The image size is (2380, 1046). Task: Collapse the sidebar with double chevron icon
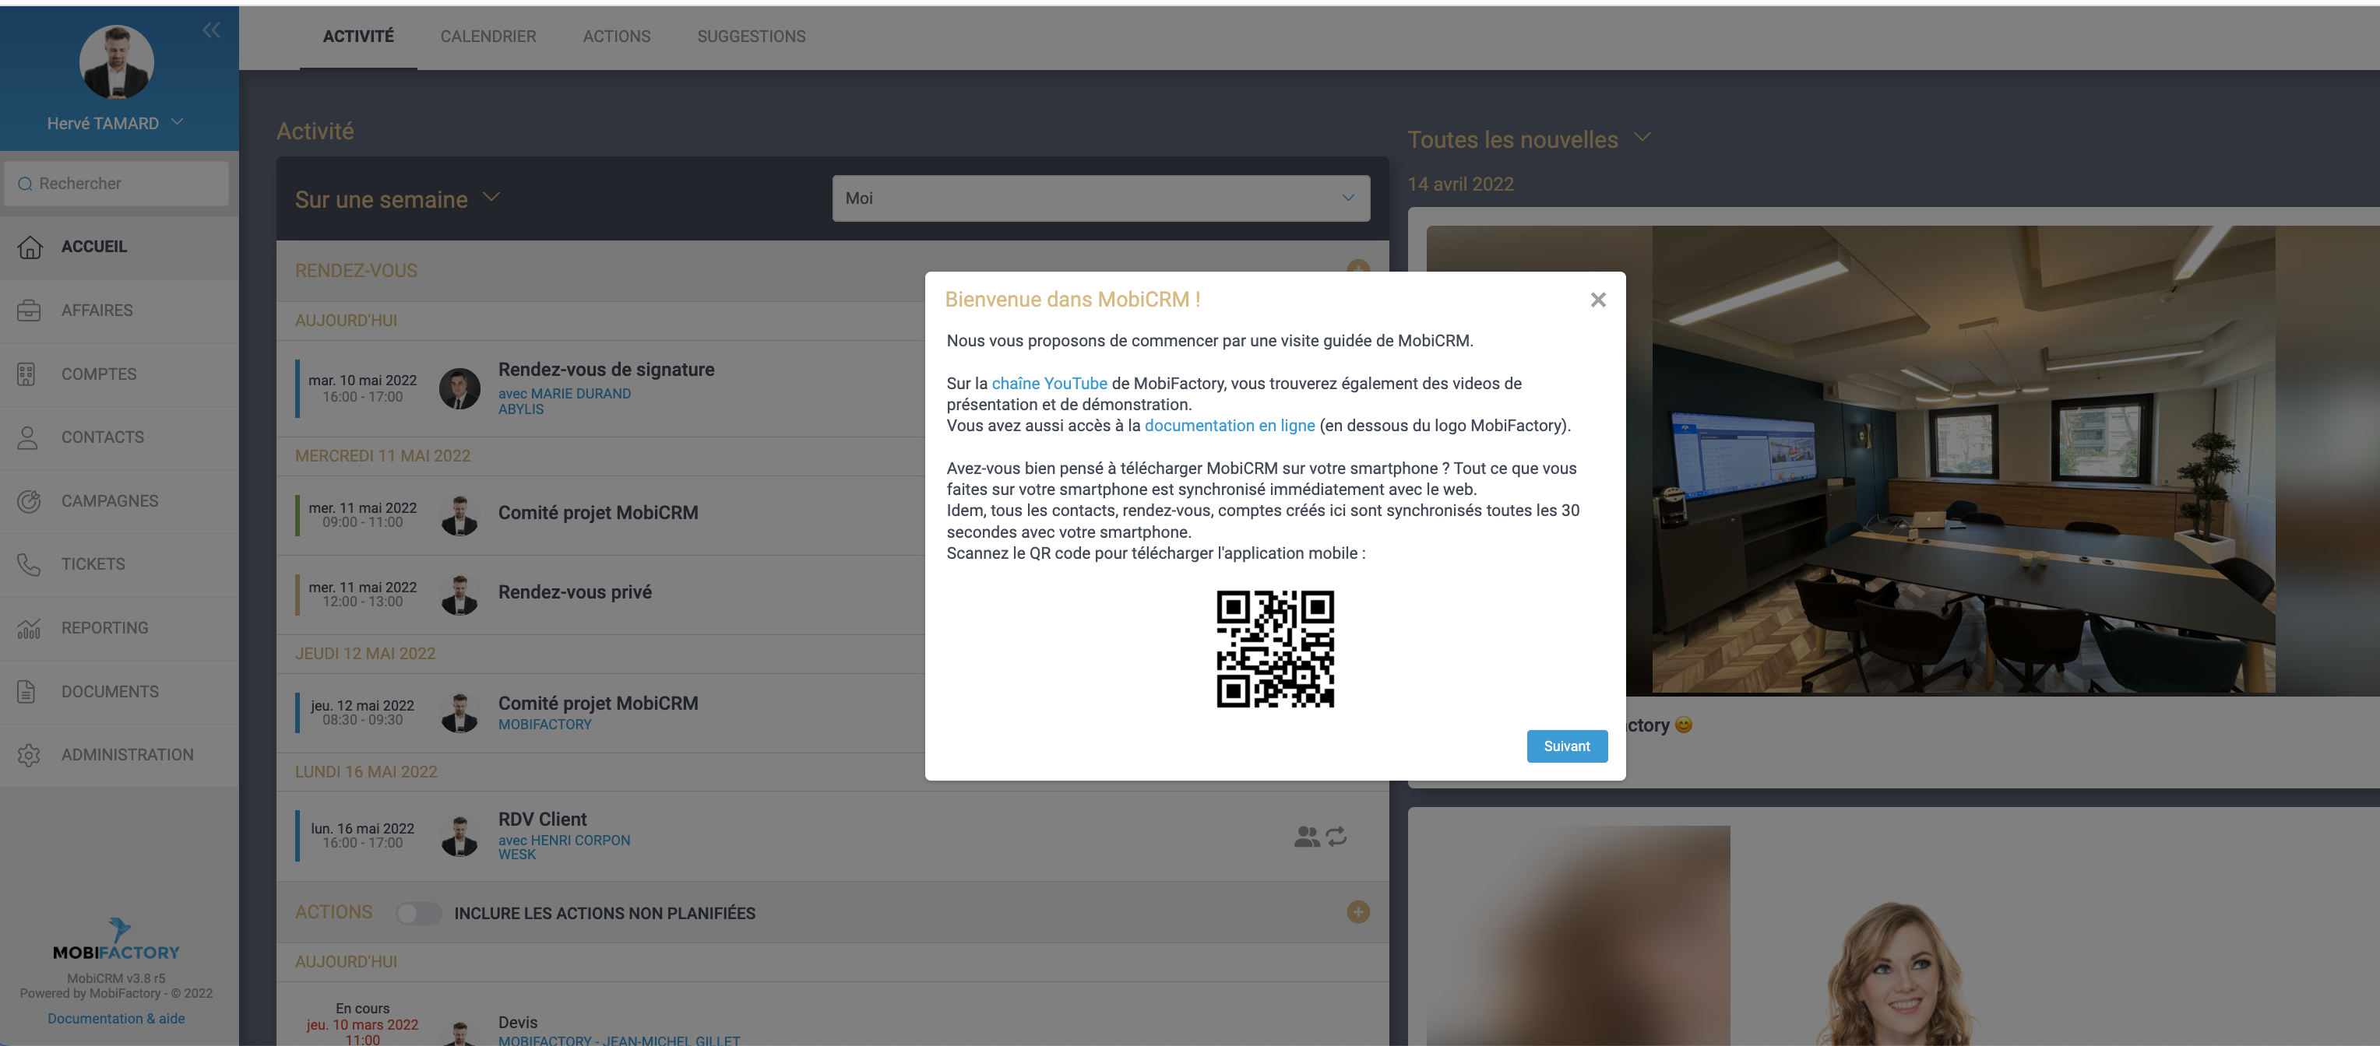coord(212,30)
